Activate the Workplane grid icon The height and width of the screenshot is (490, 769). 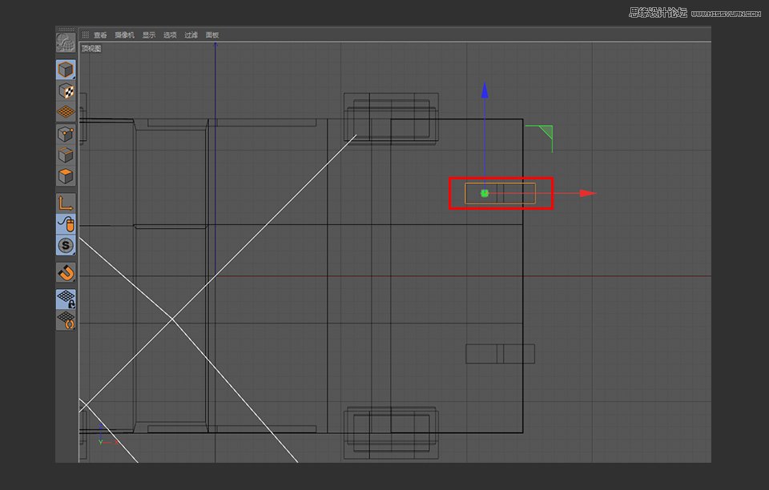(65, 111)
